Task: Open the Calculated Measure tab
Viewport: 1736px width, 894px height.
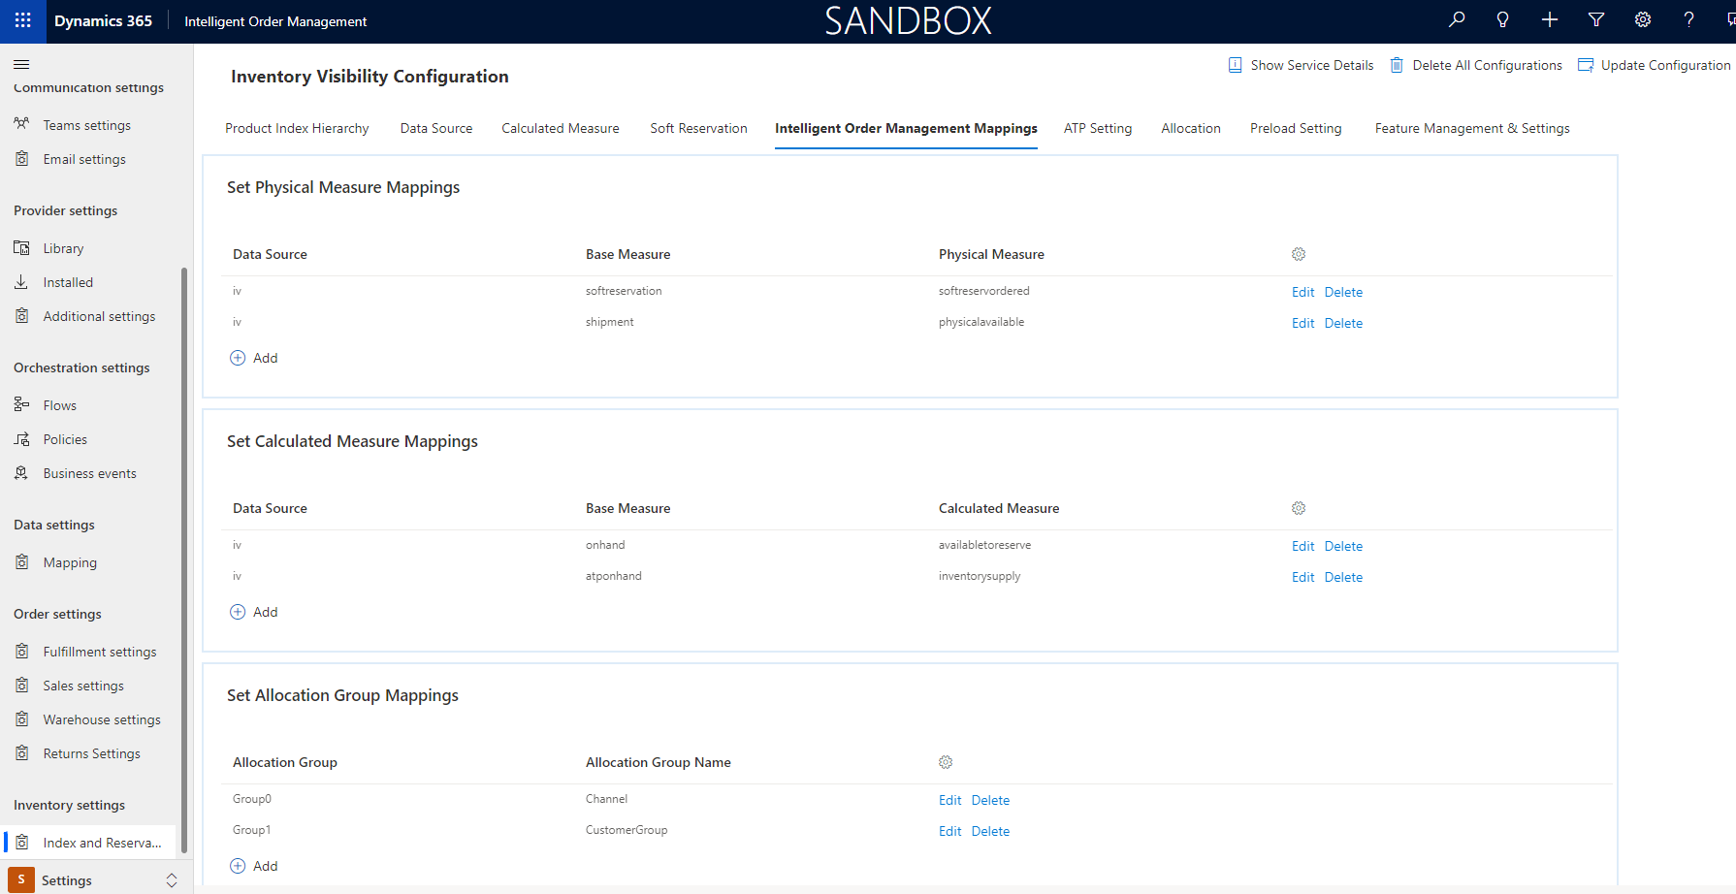Action: tap(561, 128)
